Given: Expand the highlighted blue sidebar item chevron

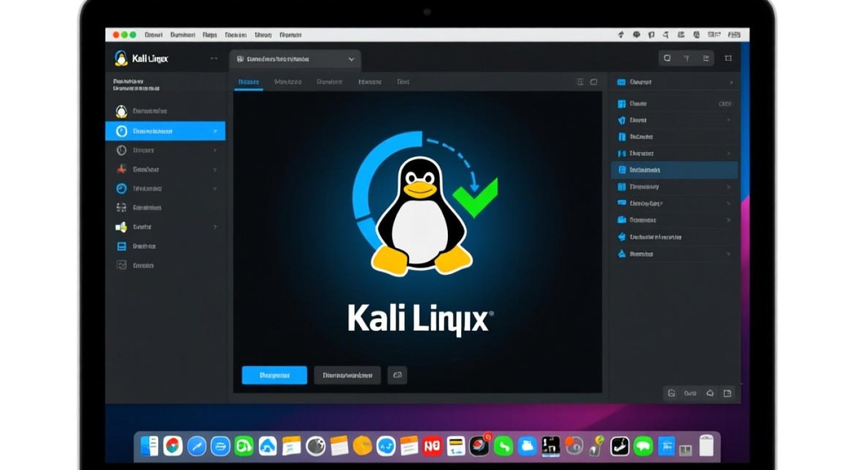Looking at the screenshot, I should coord(215,132).
